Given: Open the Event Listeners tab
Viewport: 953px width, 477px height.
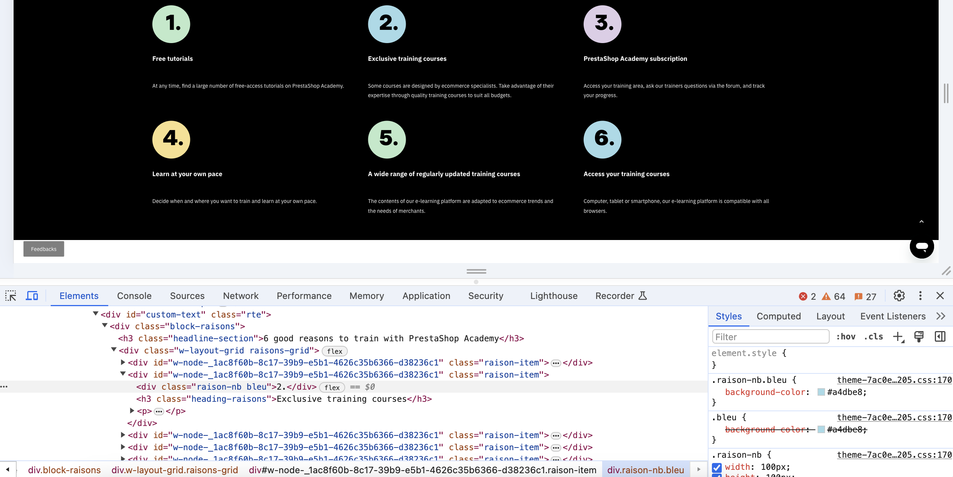Looking at the screenshot, I should (x=893, y=316).
